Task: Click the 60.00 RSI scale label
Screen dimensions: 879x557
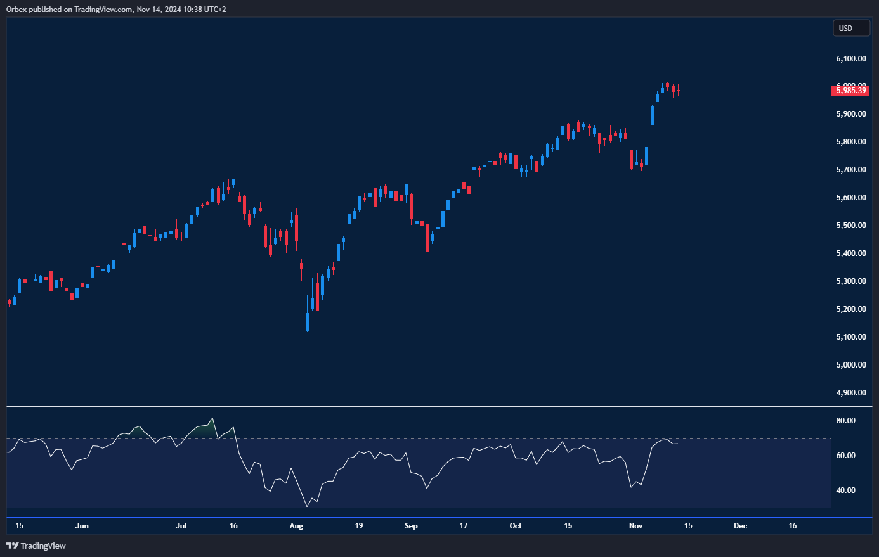Action: [x=845, y=456]
